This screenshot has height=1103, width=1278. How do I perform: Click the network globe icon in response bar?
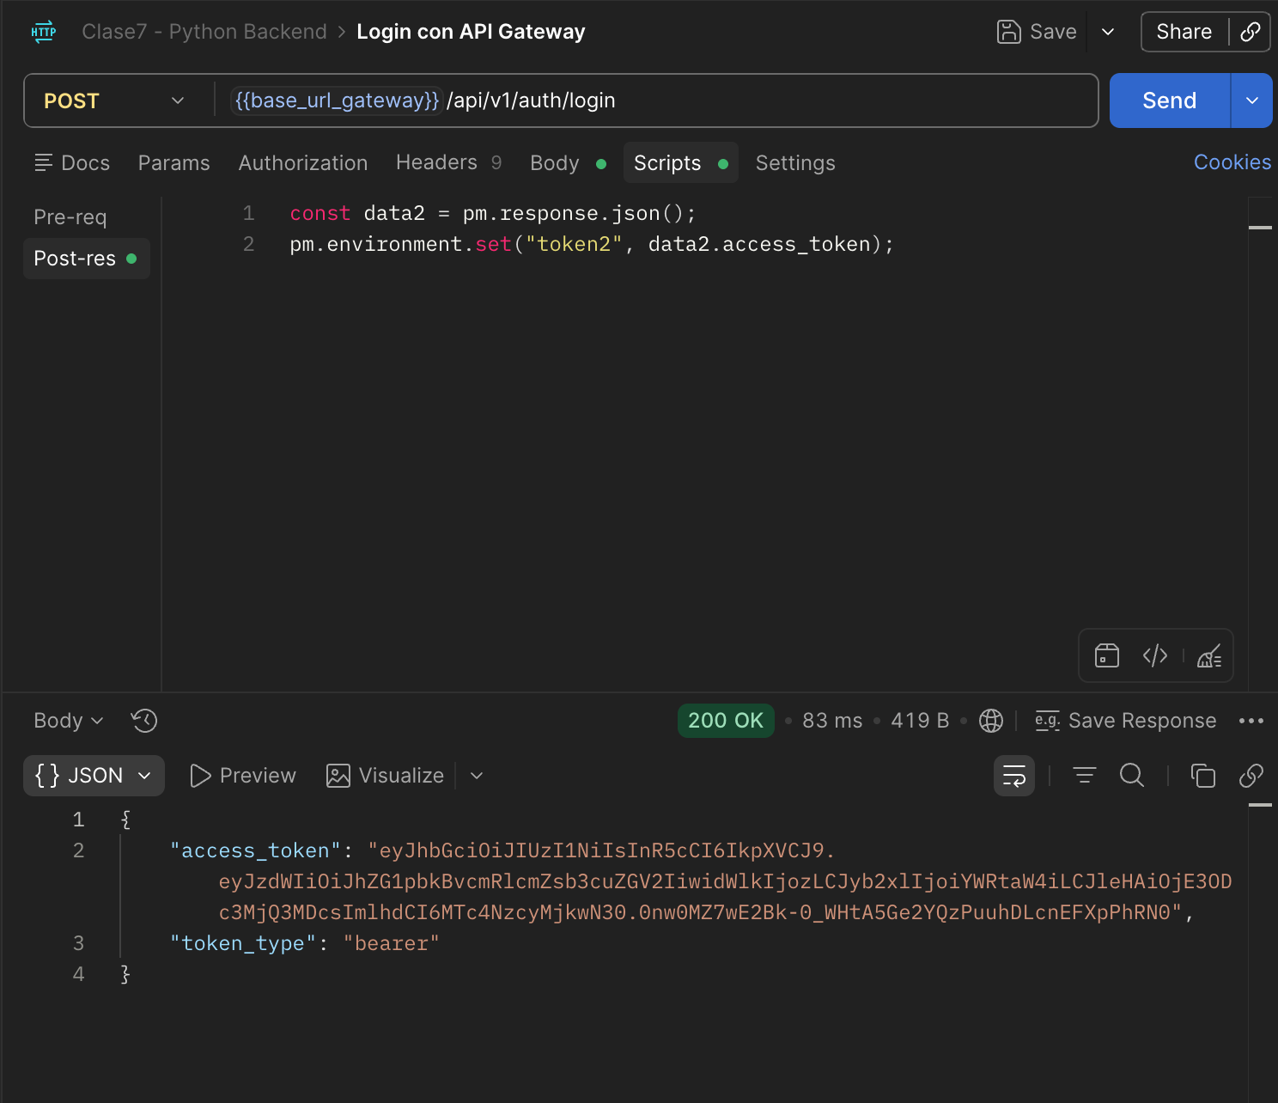pyautogui.click(x=991, y=721)
